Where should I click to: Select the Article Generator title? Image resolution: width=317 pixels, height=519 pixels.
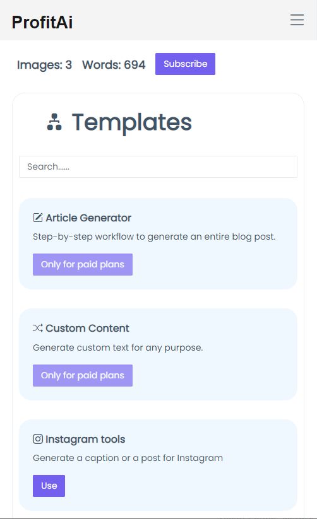coord(88,218)
